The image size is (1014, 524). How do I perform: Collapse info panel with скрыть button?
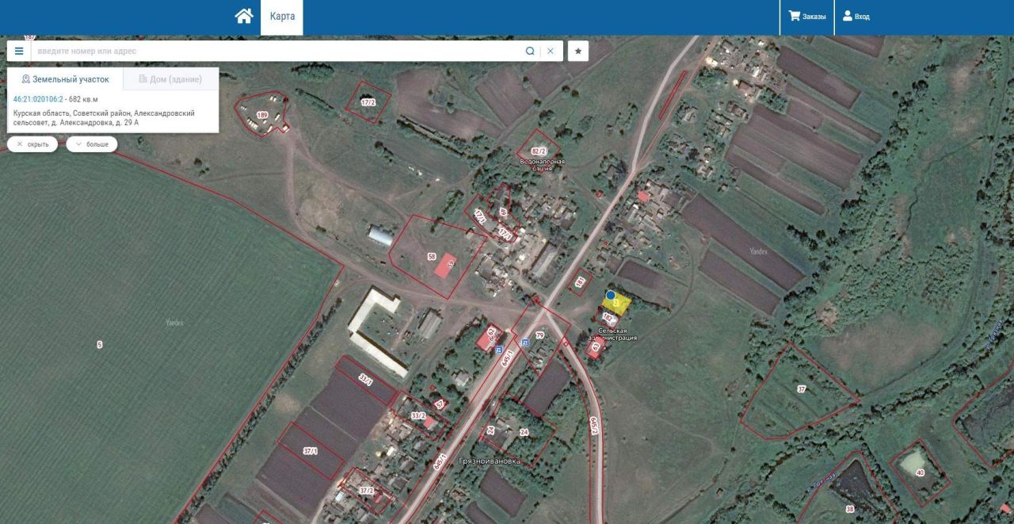click(32, 144)
